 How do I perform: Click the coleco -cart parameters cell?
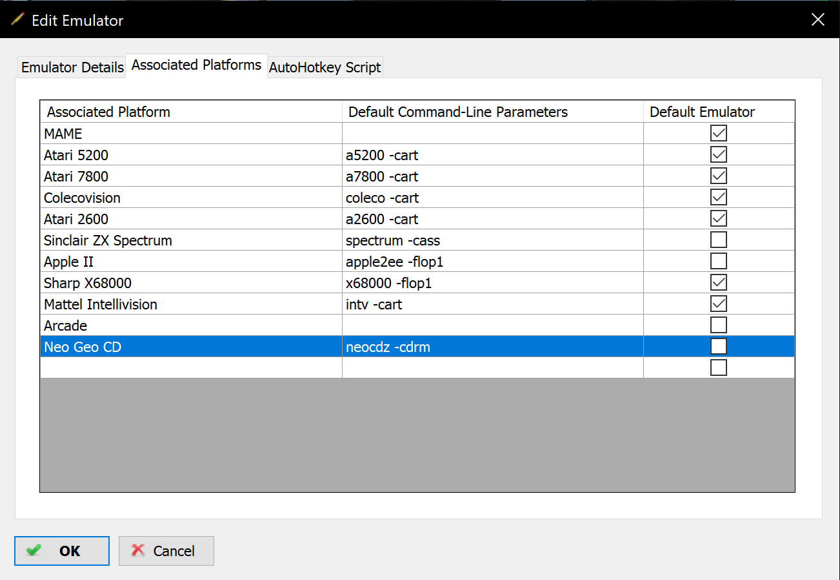[493, 197]
